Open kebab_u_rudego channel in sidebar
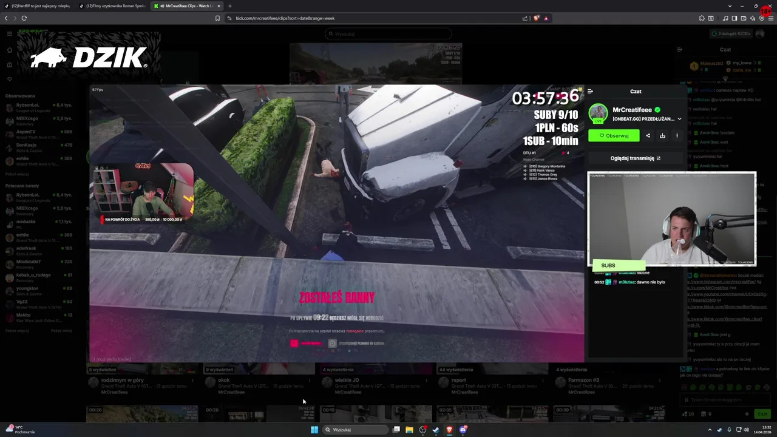 point(39,277)
